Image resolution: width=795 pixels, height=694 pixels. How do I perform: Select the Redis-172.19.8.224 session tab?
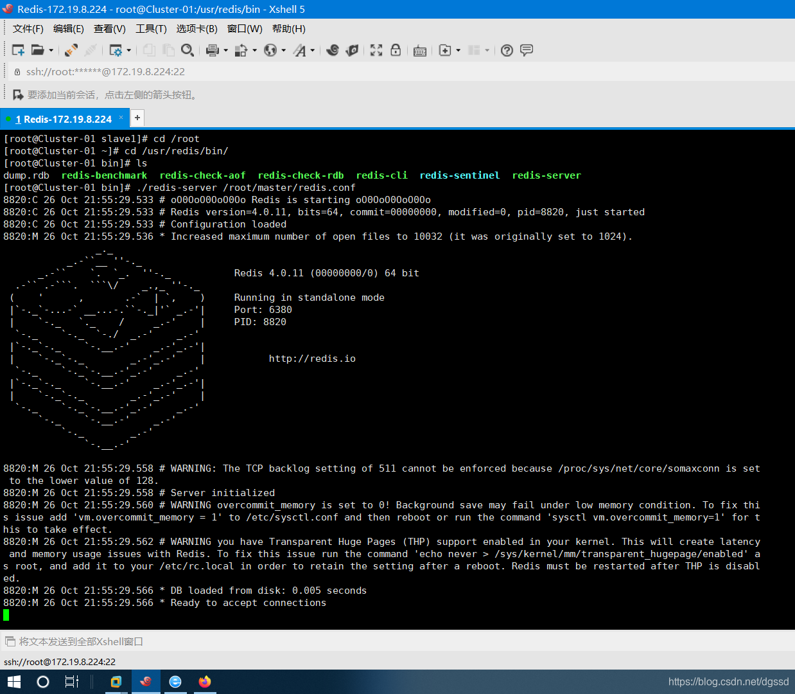click(x=64, y=119)
